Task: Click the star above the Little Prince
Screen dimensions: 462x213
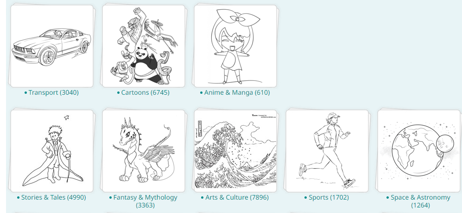Action: (x=67, y=117)
